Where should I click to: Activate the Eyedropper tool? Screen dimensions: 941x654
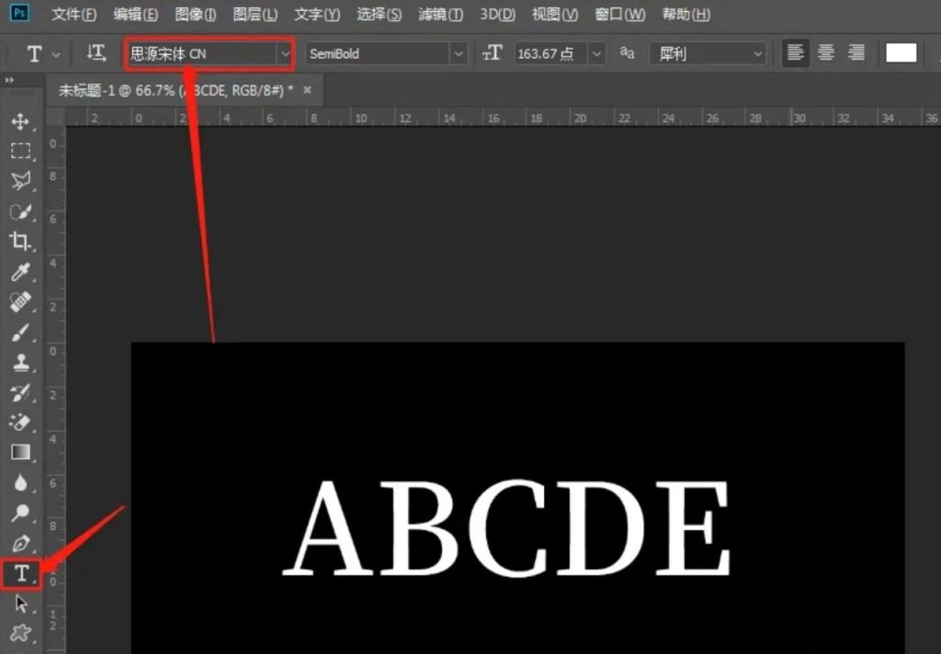point(20,272)
